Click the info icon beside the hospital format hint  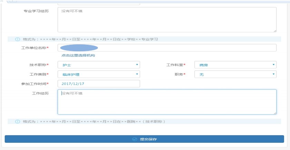tap(18, 121)
